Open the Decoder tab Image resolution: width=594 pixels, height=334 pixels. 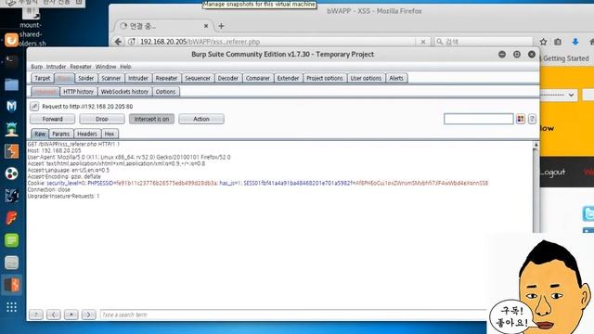point(227,78)
